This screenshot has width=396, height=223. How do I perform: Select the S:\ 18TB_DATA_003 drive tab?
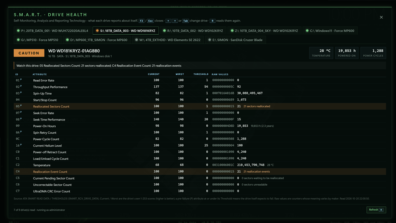pos(125,31)
